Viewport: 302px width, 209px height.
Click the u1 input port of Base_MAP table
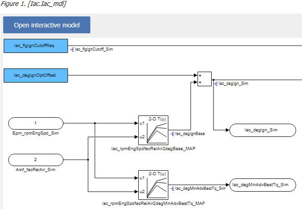[x=142, y=123]
